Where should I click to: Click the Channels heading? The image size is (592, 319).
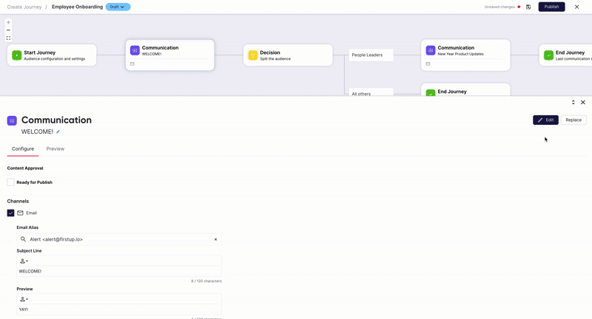(18, 201)
